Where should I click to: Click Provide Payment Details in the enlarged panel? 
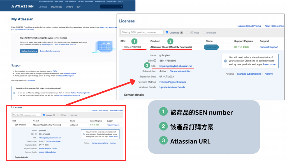[173, 82]
